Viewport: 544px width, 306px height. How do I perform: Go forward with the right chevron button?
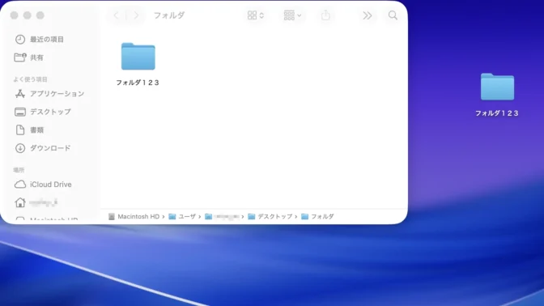point(136,15)
